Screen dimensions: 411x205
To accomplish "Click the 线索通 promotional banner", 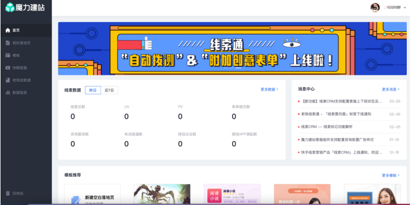I will (x=232, y=48).
